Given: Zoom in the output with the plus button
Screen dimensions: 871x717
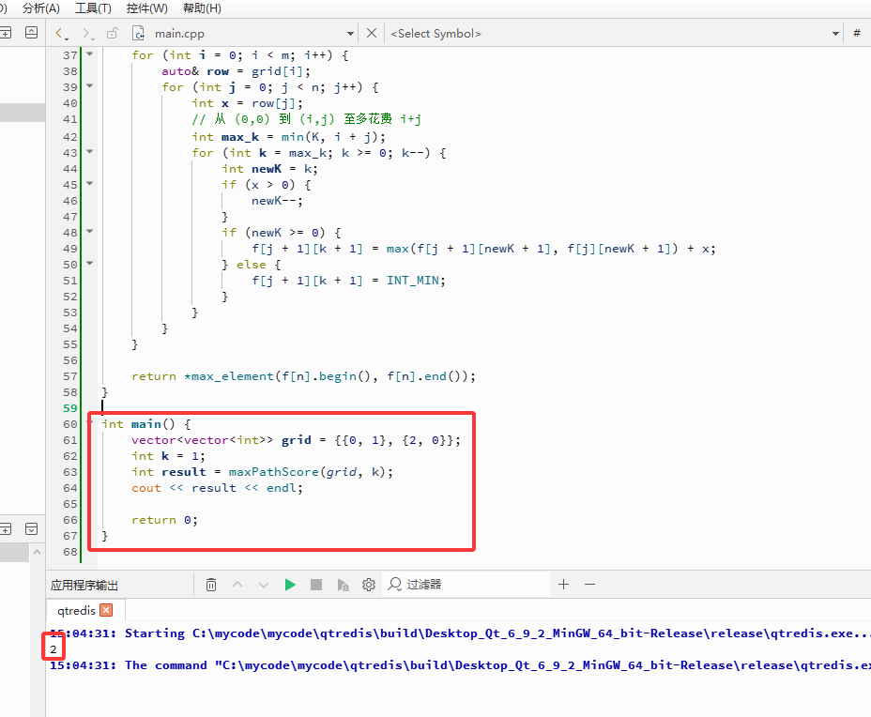Looking at the screenshot, I should [563, 585].
